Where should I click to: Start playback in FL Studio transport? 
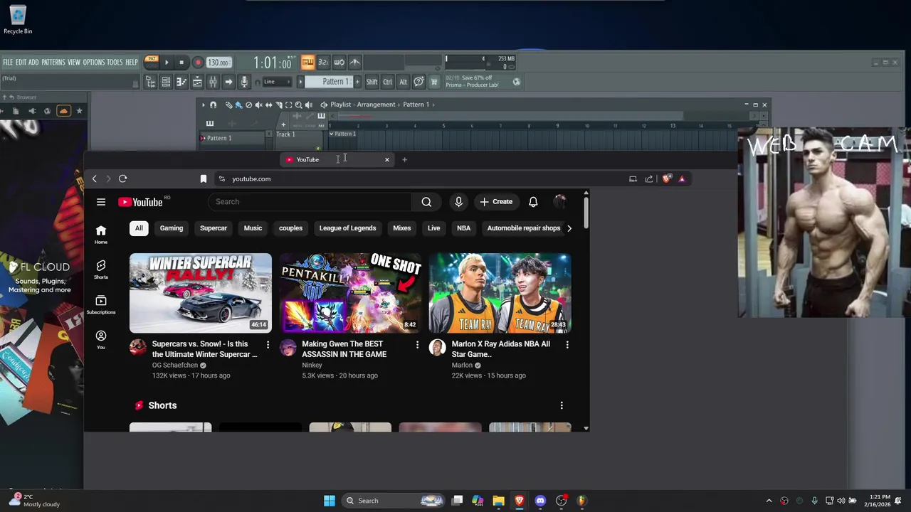[x=167, y=63]
